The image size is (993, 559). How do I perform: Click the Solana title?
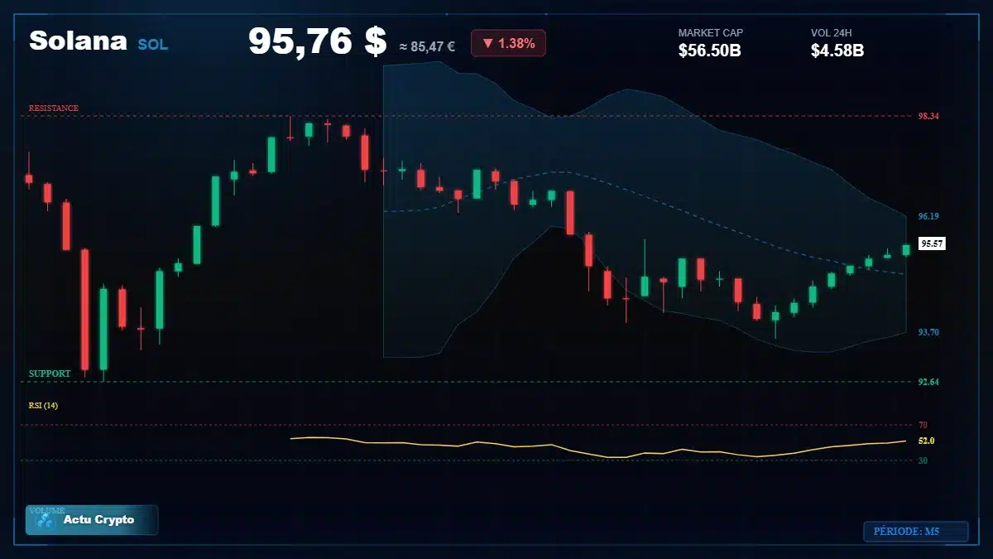[x=78, y=41]
